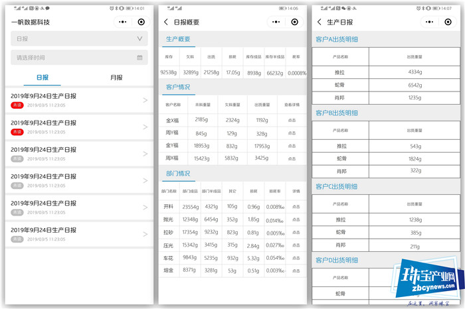Select the 15423g incoming weight cell
465x309 pixels.
tap(202, 158)
